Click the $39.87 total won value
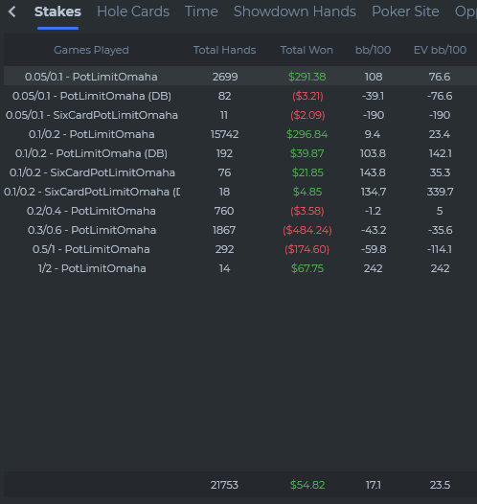The width and height of the screenshot is (477, 504). pyautogui.click(x=307, y=153)
